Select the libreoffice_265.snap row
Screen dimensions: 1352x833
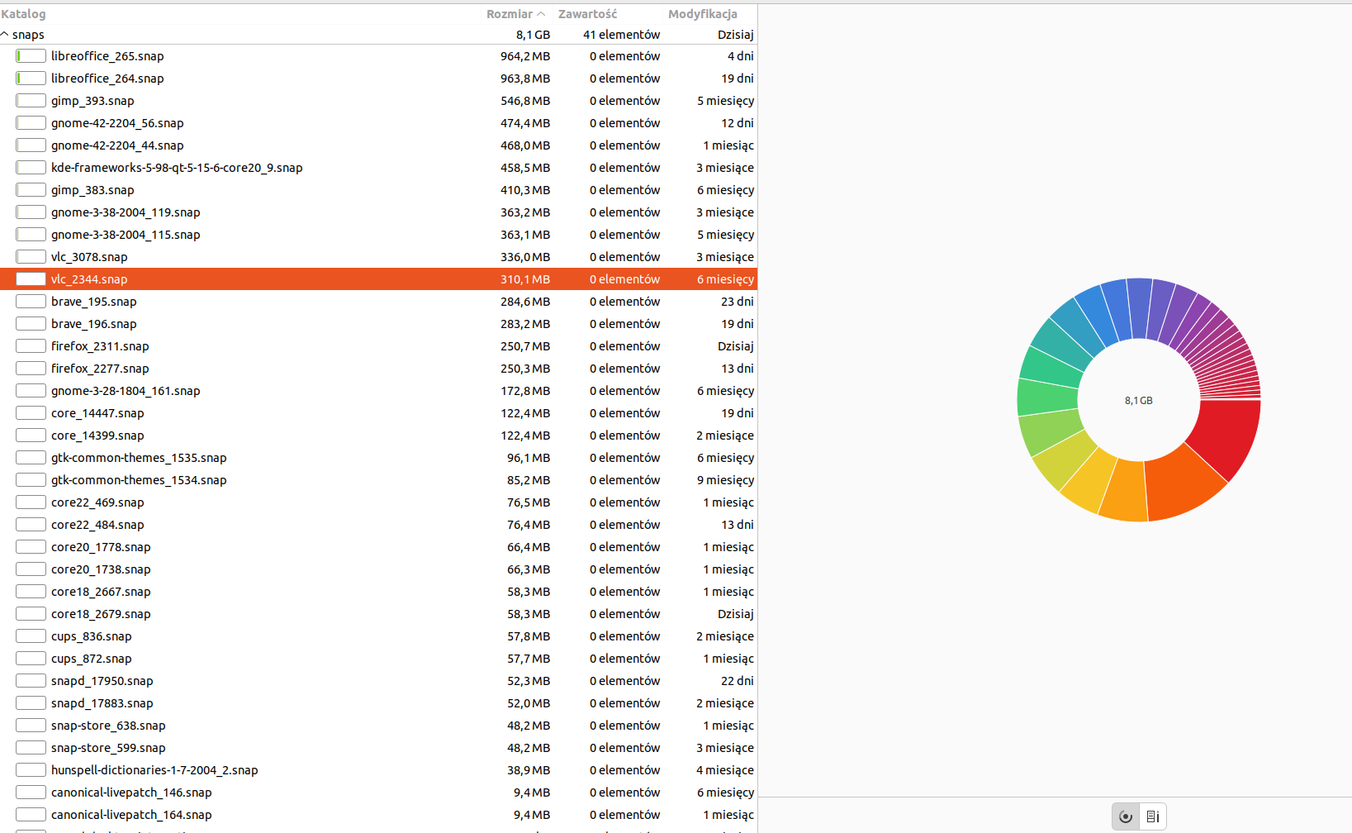point(378,56)
